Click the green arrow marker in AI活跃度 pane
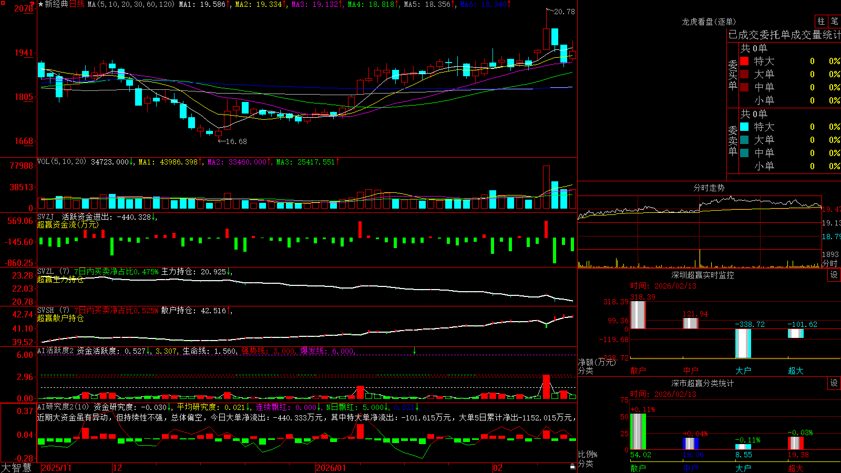 pyautogui.click(x=414, y=351)
